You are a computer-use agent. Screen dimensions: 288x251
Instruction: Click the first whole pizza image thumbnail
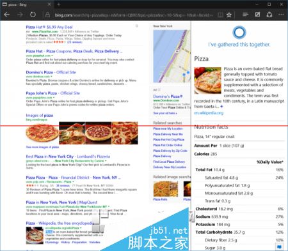pos(42,133)
